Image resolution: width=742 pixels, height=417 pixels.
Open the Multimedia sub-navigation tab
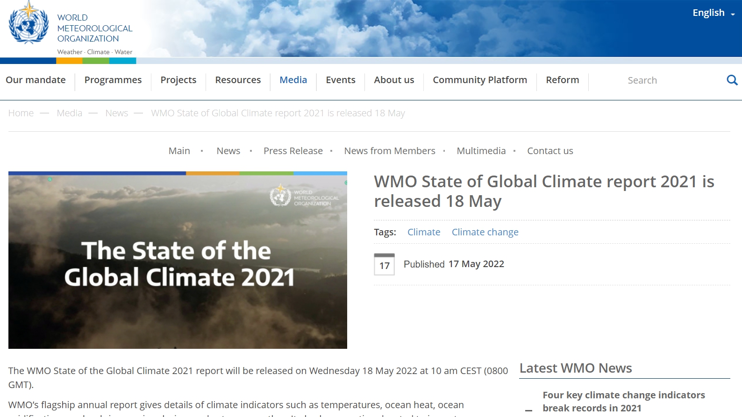pos(481,151)
